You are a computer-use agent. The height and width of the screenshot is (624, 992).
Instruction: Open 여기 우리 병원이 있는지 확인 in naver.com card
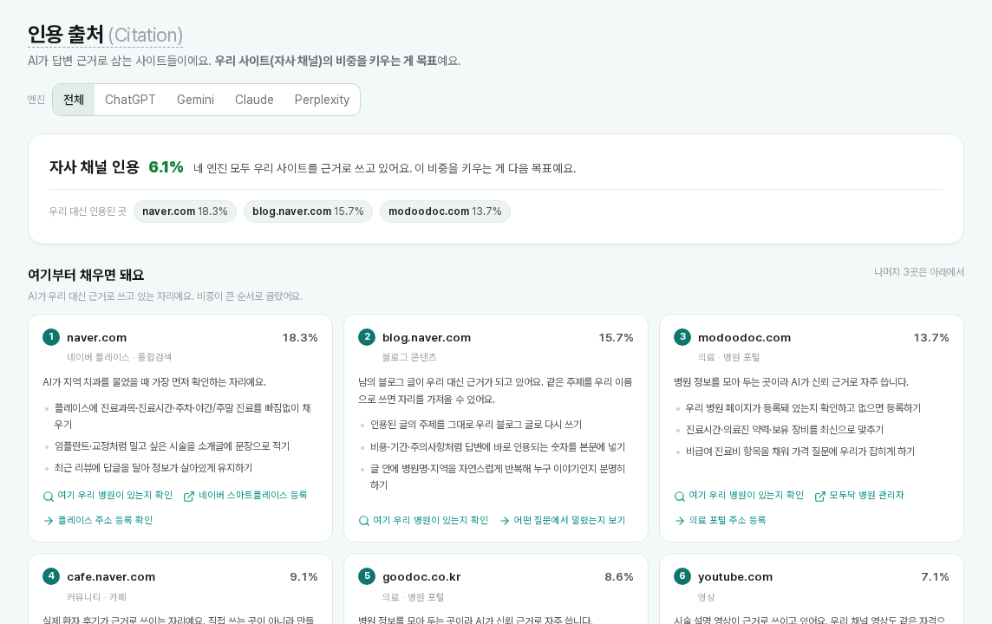point(114,495)
